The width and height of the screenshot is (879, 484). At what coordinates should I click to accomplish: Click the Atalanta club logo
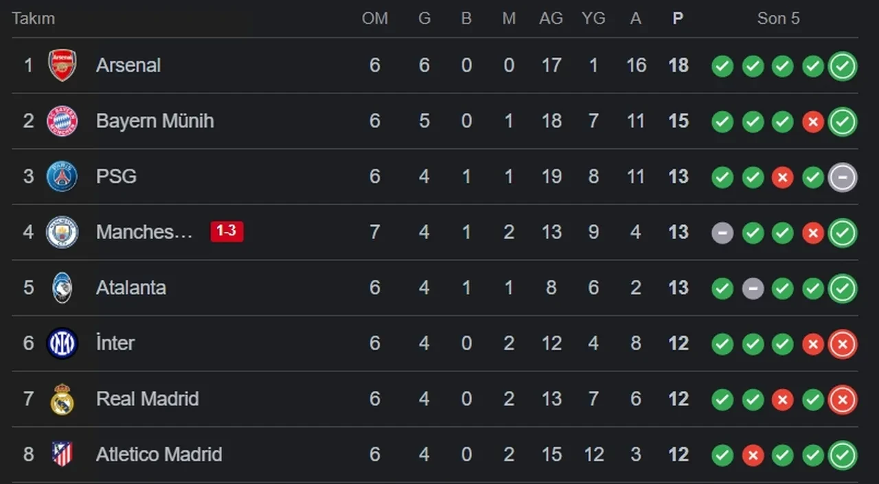click(x=62, y=288)
